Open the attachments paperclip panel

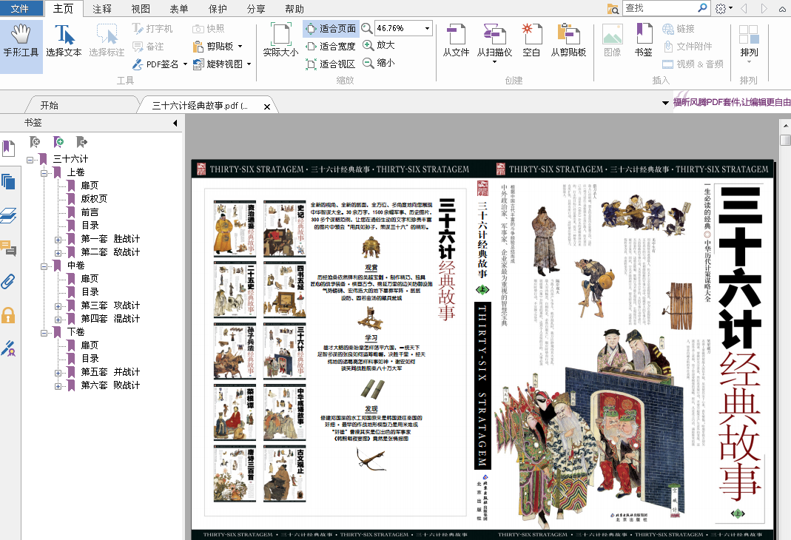(x=9, y=281)
